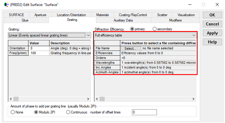Click the Apply button
The width and height of the screenshot is (225, 123).
(212, 33)
